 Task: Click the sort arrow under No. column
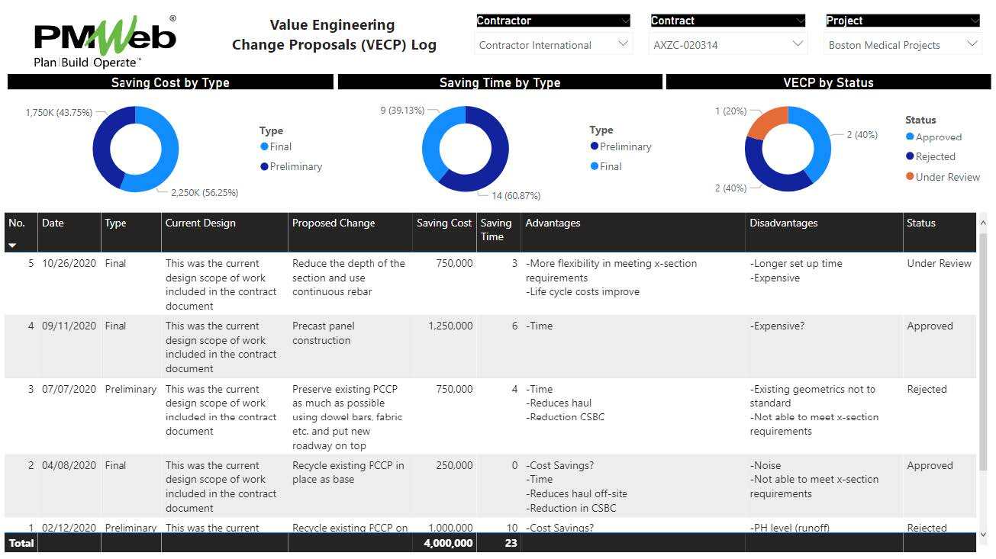coord(12,245)
